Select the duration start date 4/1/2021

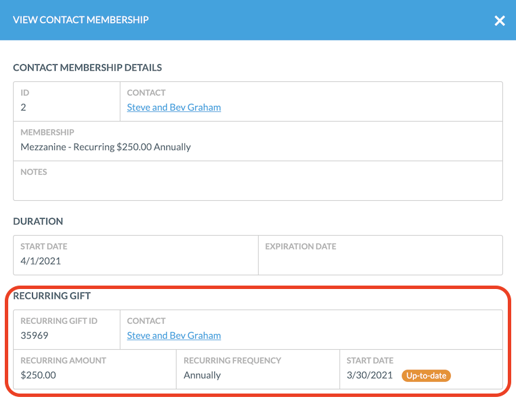tap(41, 261)
